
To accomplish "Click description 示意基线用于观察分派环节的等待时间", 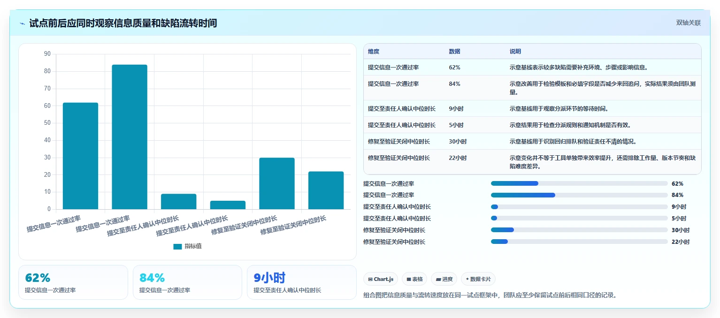I will (x=559, y=109).
